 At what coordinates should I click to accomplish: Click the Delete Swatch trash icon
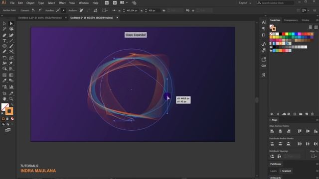[313, 114]
